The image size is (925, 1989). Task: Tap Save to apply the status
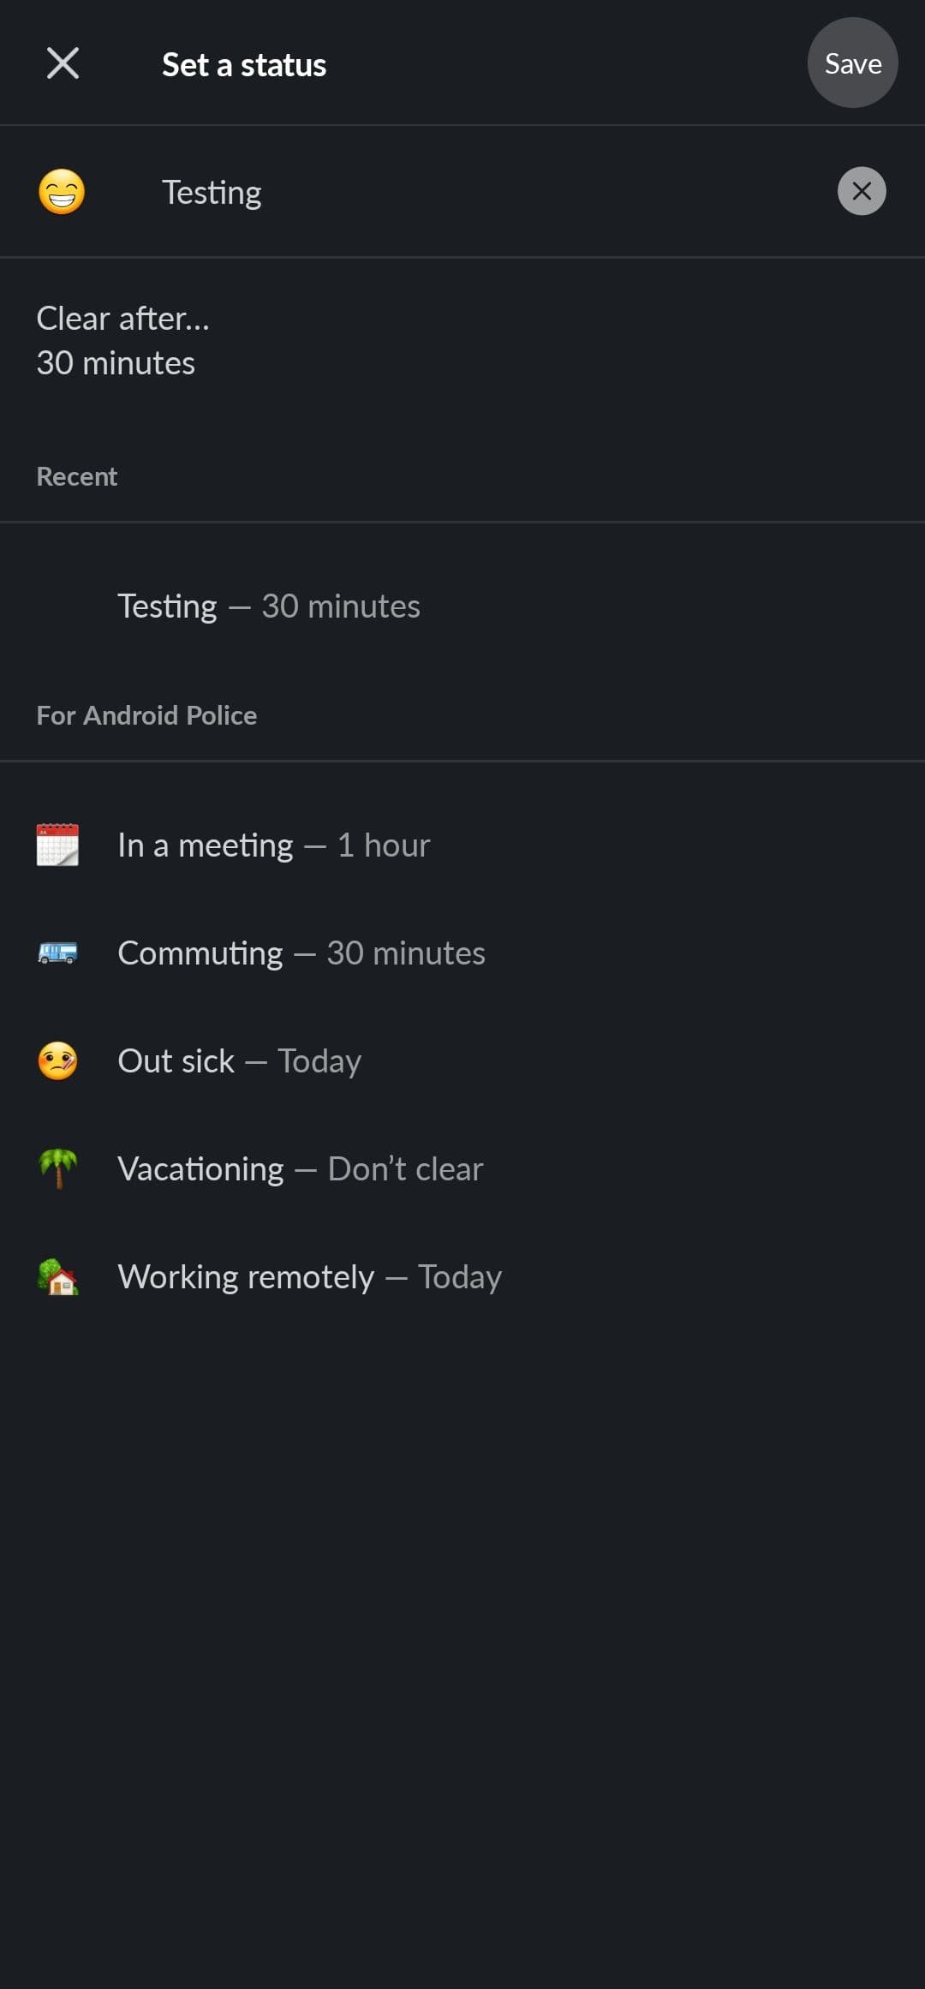[851, 63]
